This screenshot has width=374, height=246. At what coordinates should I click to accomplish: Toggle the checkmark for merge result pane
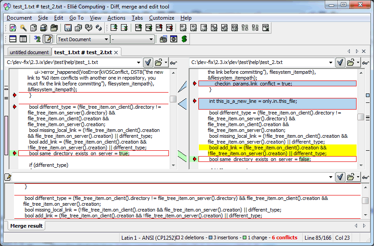[340, 177]
